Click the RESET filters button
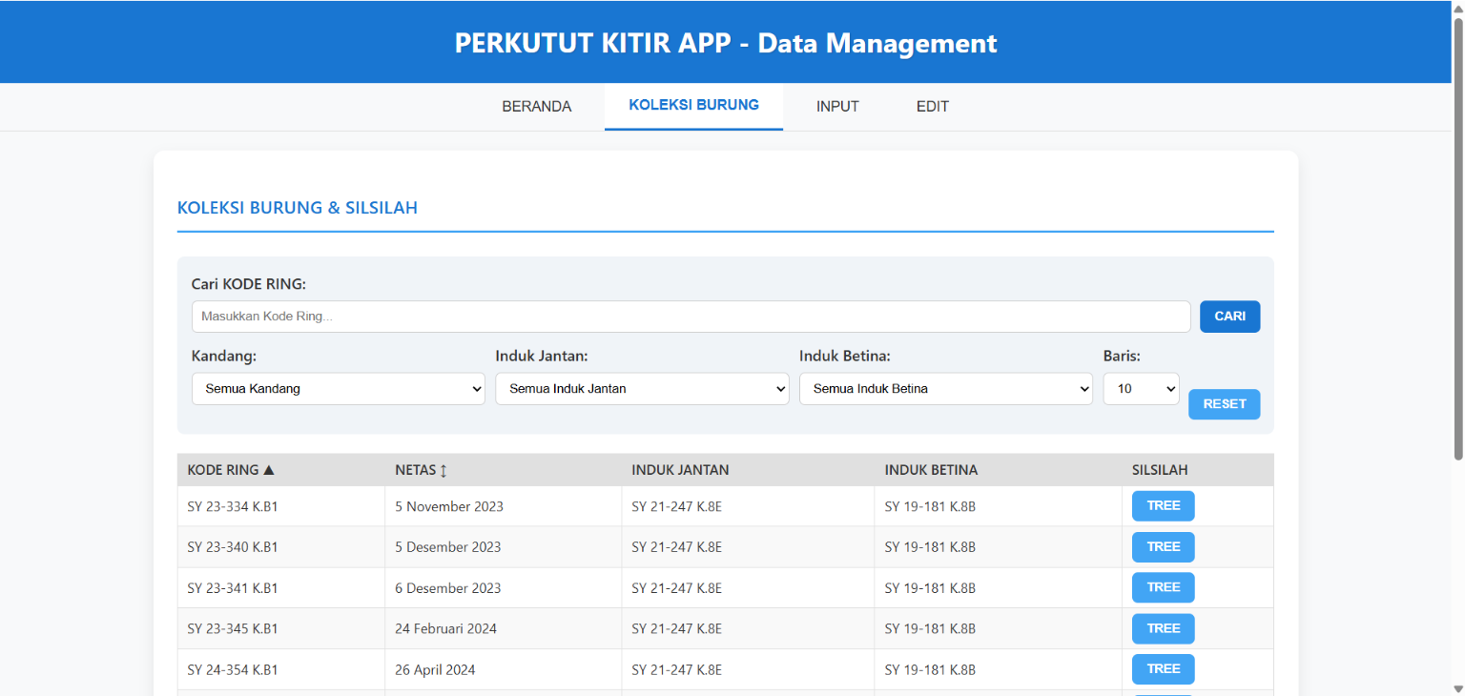1465x696 pixels. click(1224, 404)
